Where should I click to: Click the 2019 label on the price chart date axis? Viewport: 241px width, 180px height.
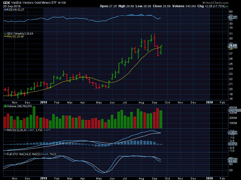[43, 102]
